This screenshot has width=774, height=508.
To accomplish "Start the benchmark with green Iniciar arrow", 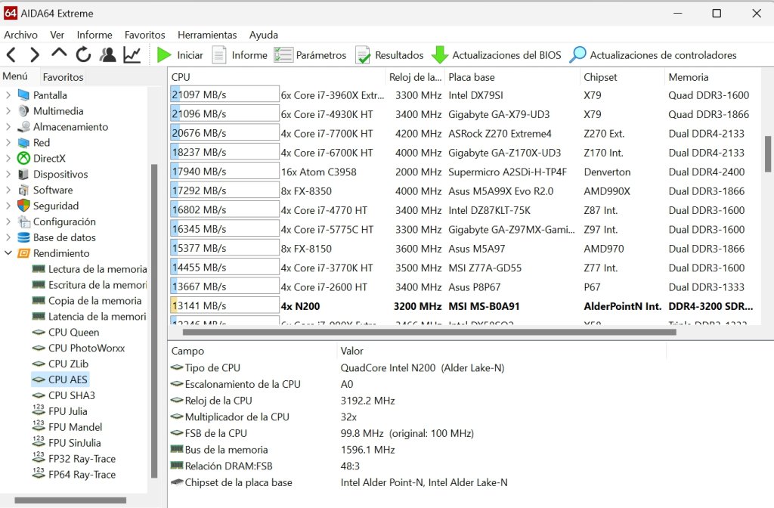I will (x=164, y=54).
